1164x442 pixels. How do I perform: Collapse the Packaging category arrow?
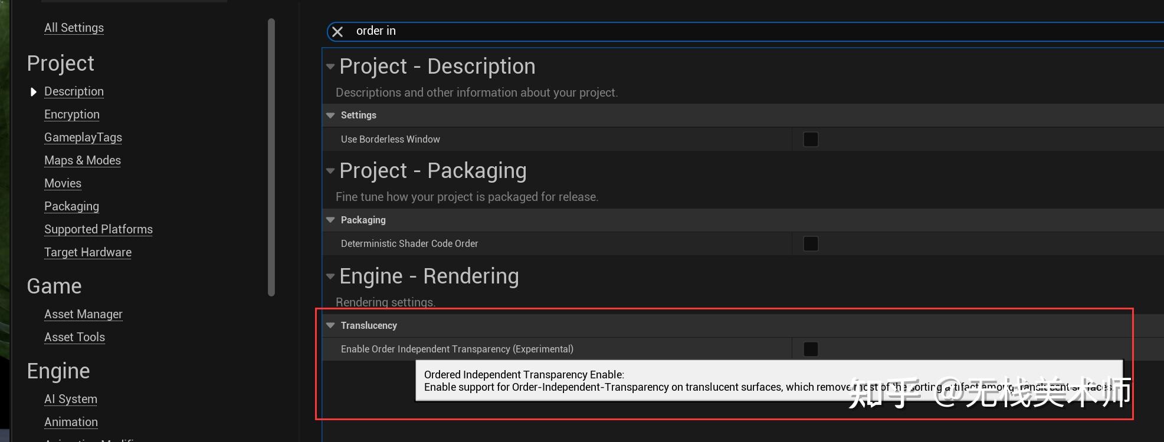[330, 220]
